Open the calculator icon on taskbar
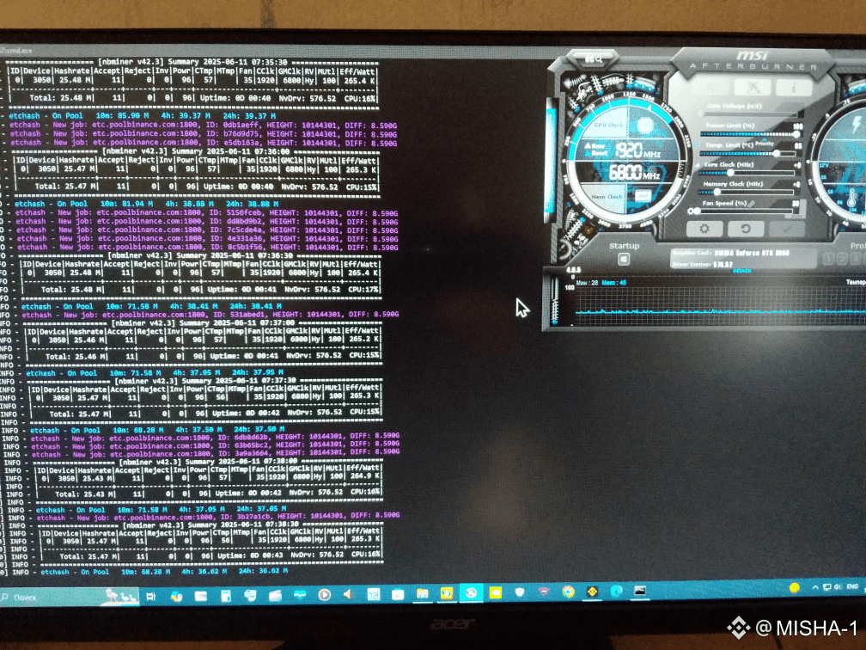Screen dimensions: 866x650 coord(225,595)
